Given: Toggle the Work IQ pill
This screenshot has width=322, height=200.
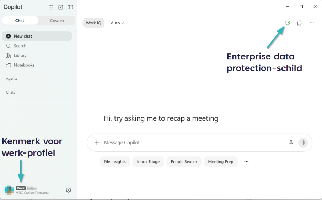Looking at the screenshot, I should (93, 23).
